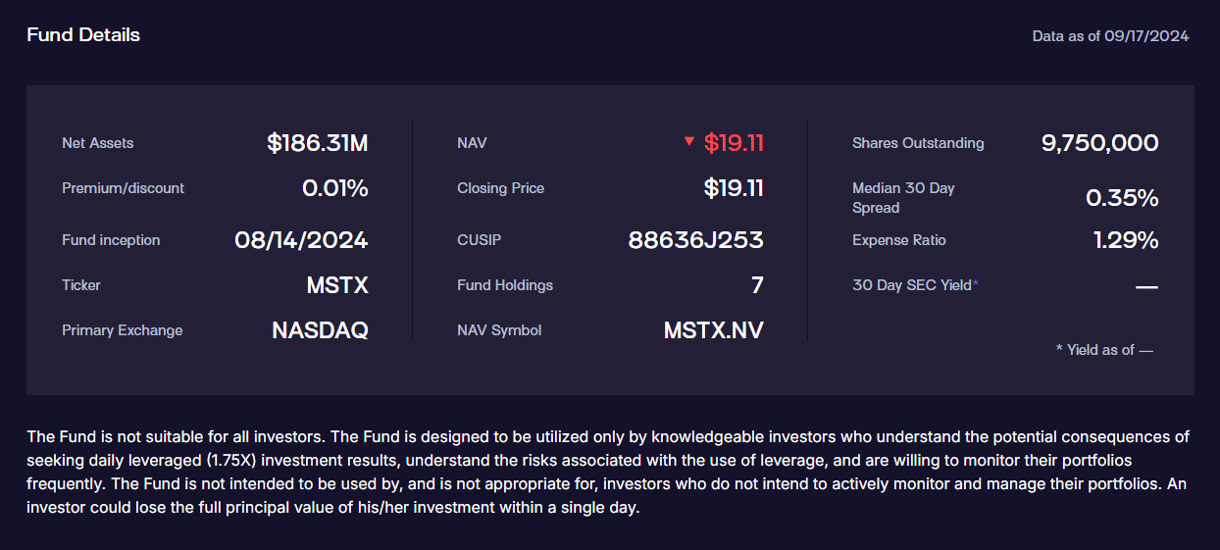Select the Fund Details heading
The height and width of the screenshot is (550, 1220).
(83, 35)
